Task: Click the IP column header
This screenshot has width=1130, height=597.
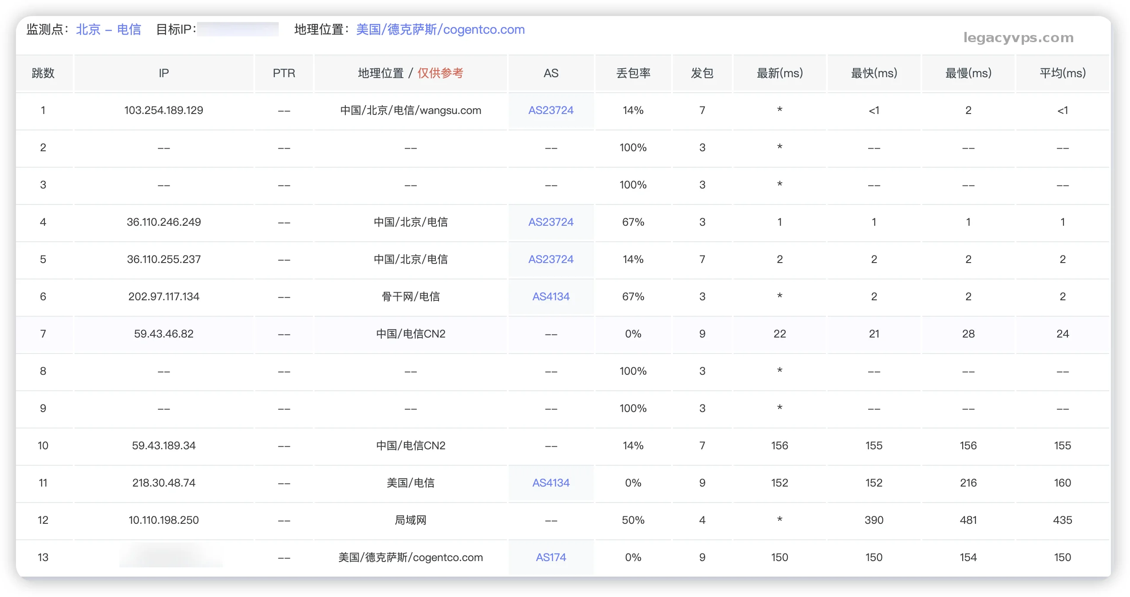Action: (x=164, y=73)
